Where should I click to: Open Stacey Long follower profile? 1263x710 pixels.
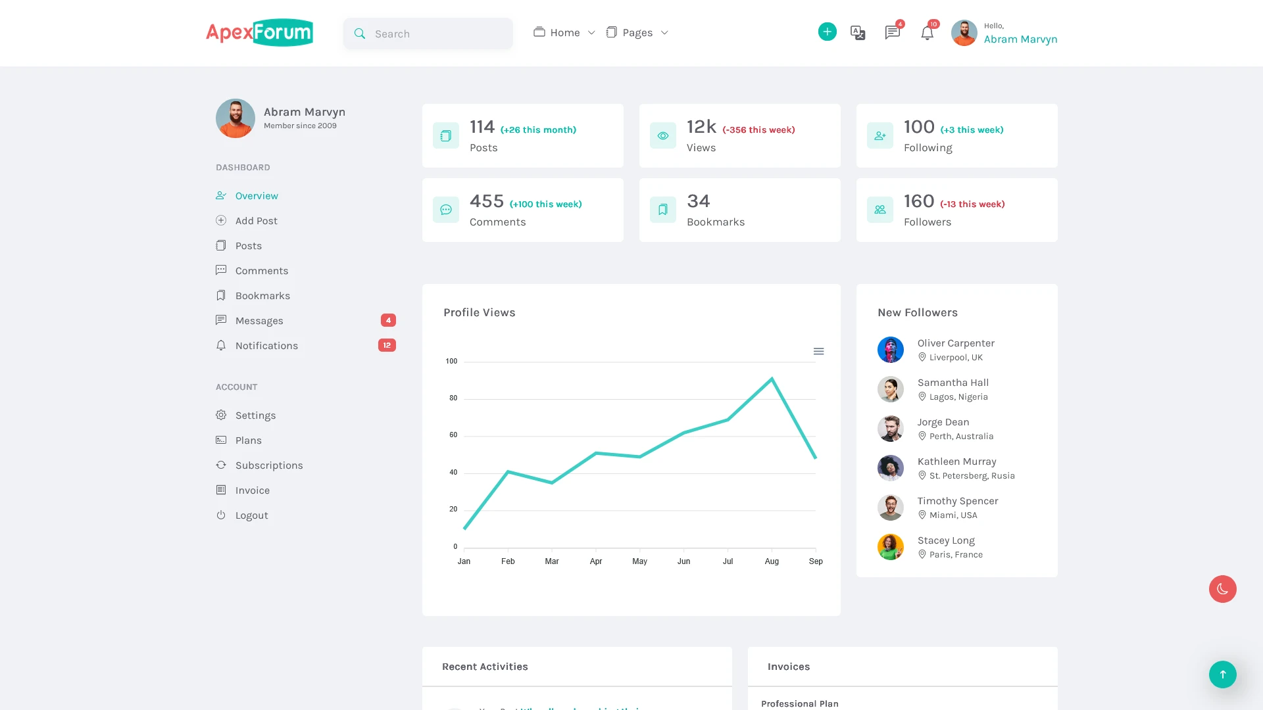click(x=946, y=540)
